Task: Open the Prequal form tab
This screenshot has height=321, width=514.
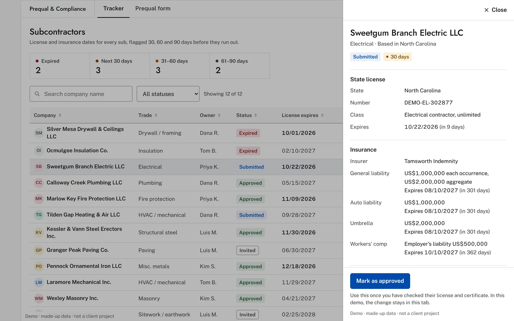Action: coord(153,9)
